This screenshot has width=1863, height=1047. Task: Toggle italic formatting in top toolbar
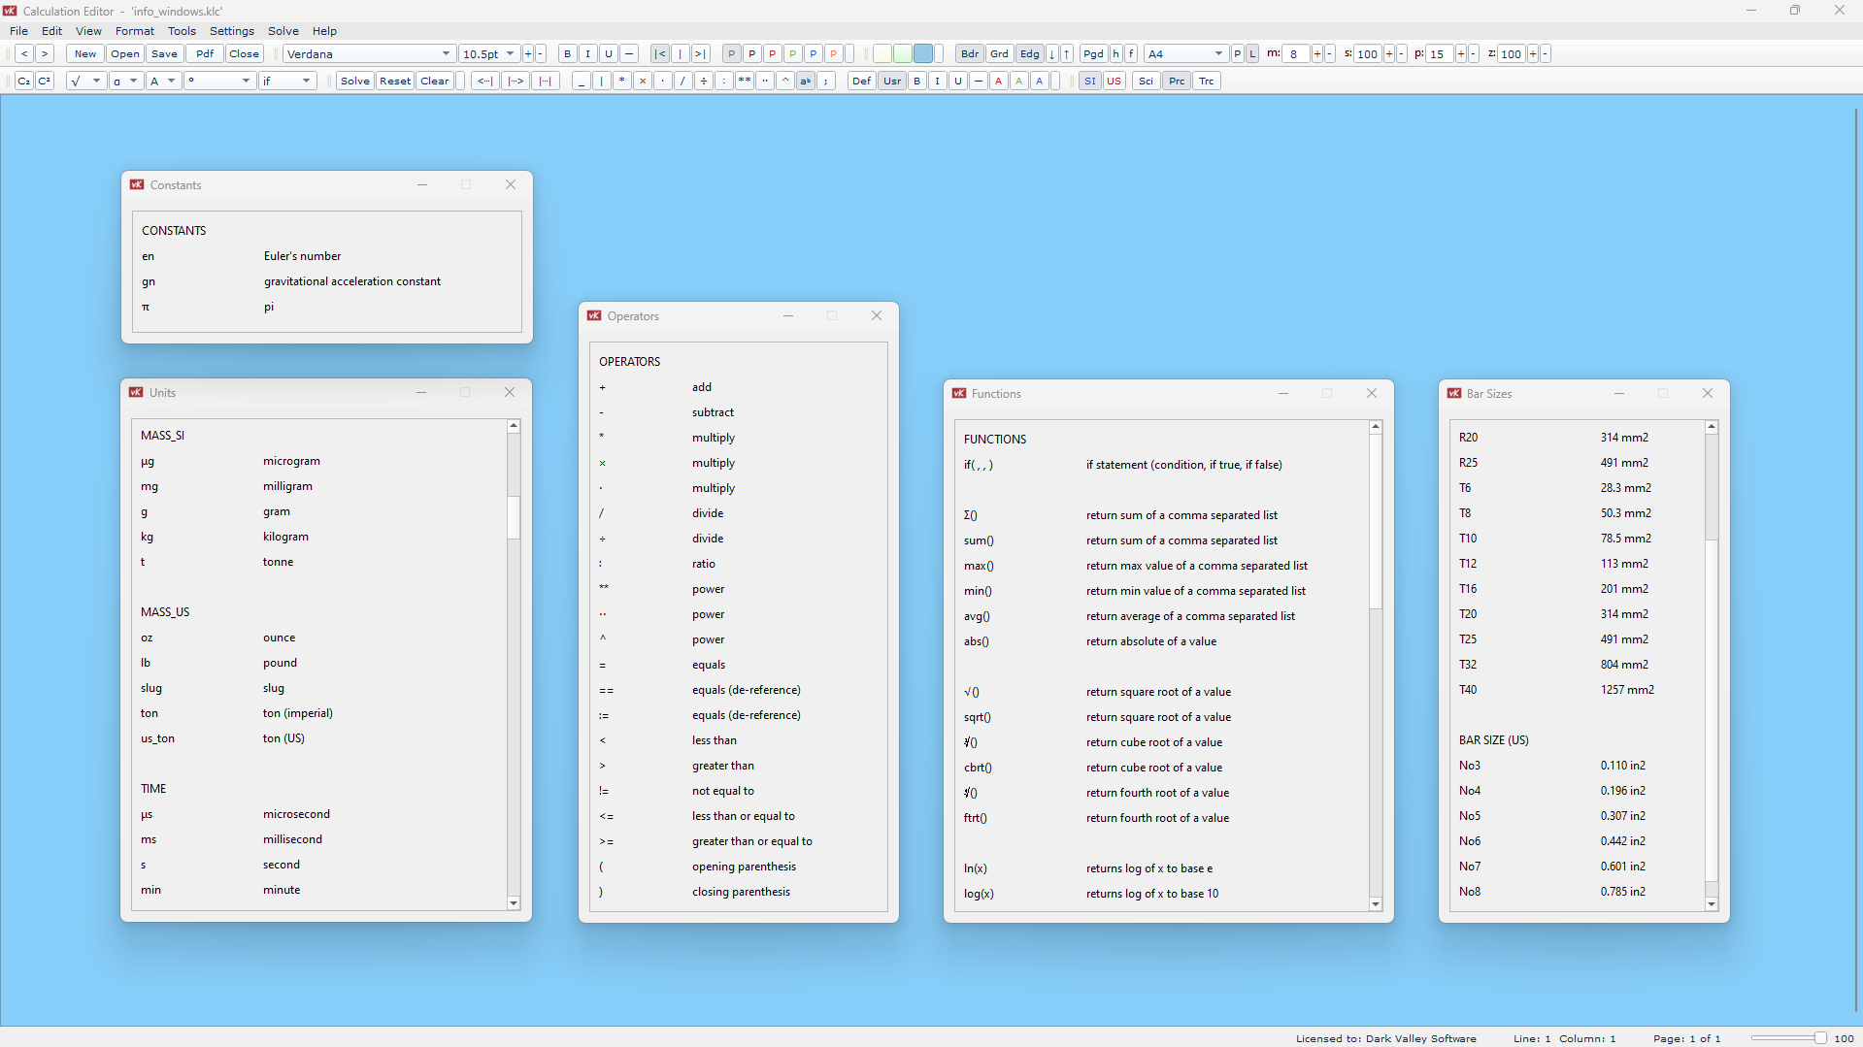(588, 54)
